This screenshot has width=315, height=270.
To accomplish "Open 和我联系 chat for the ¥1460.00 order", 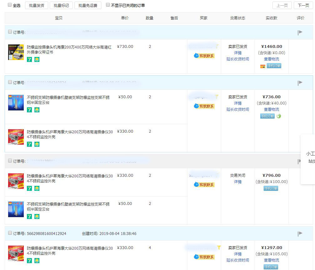I will point(204,56).
